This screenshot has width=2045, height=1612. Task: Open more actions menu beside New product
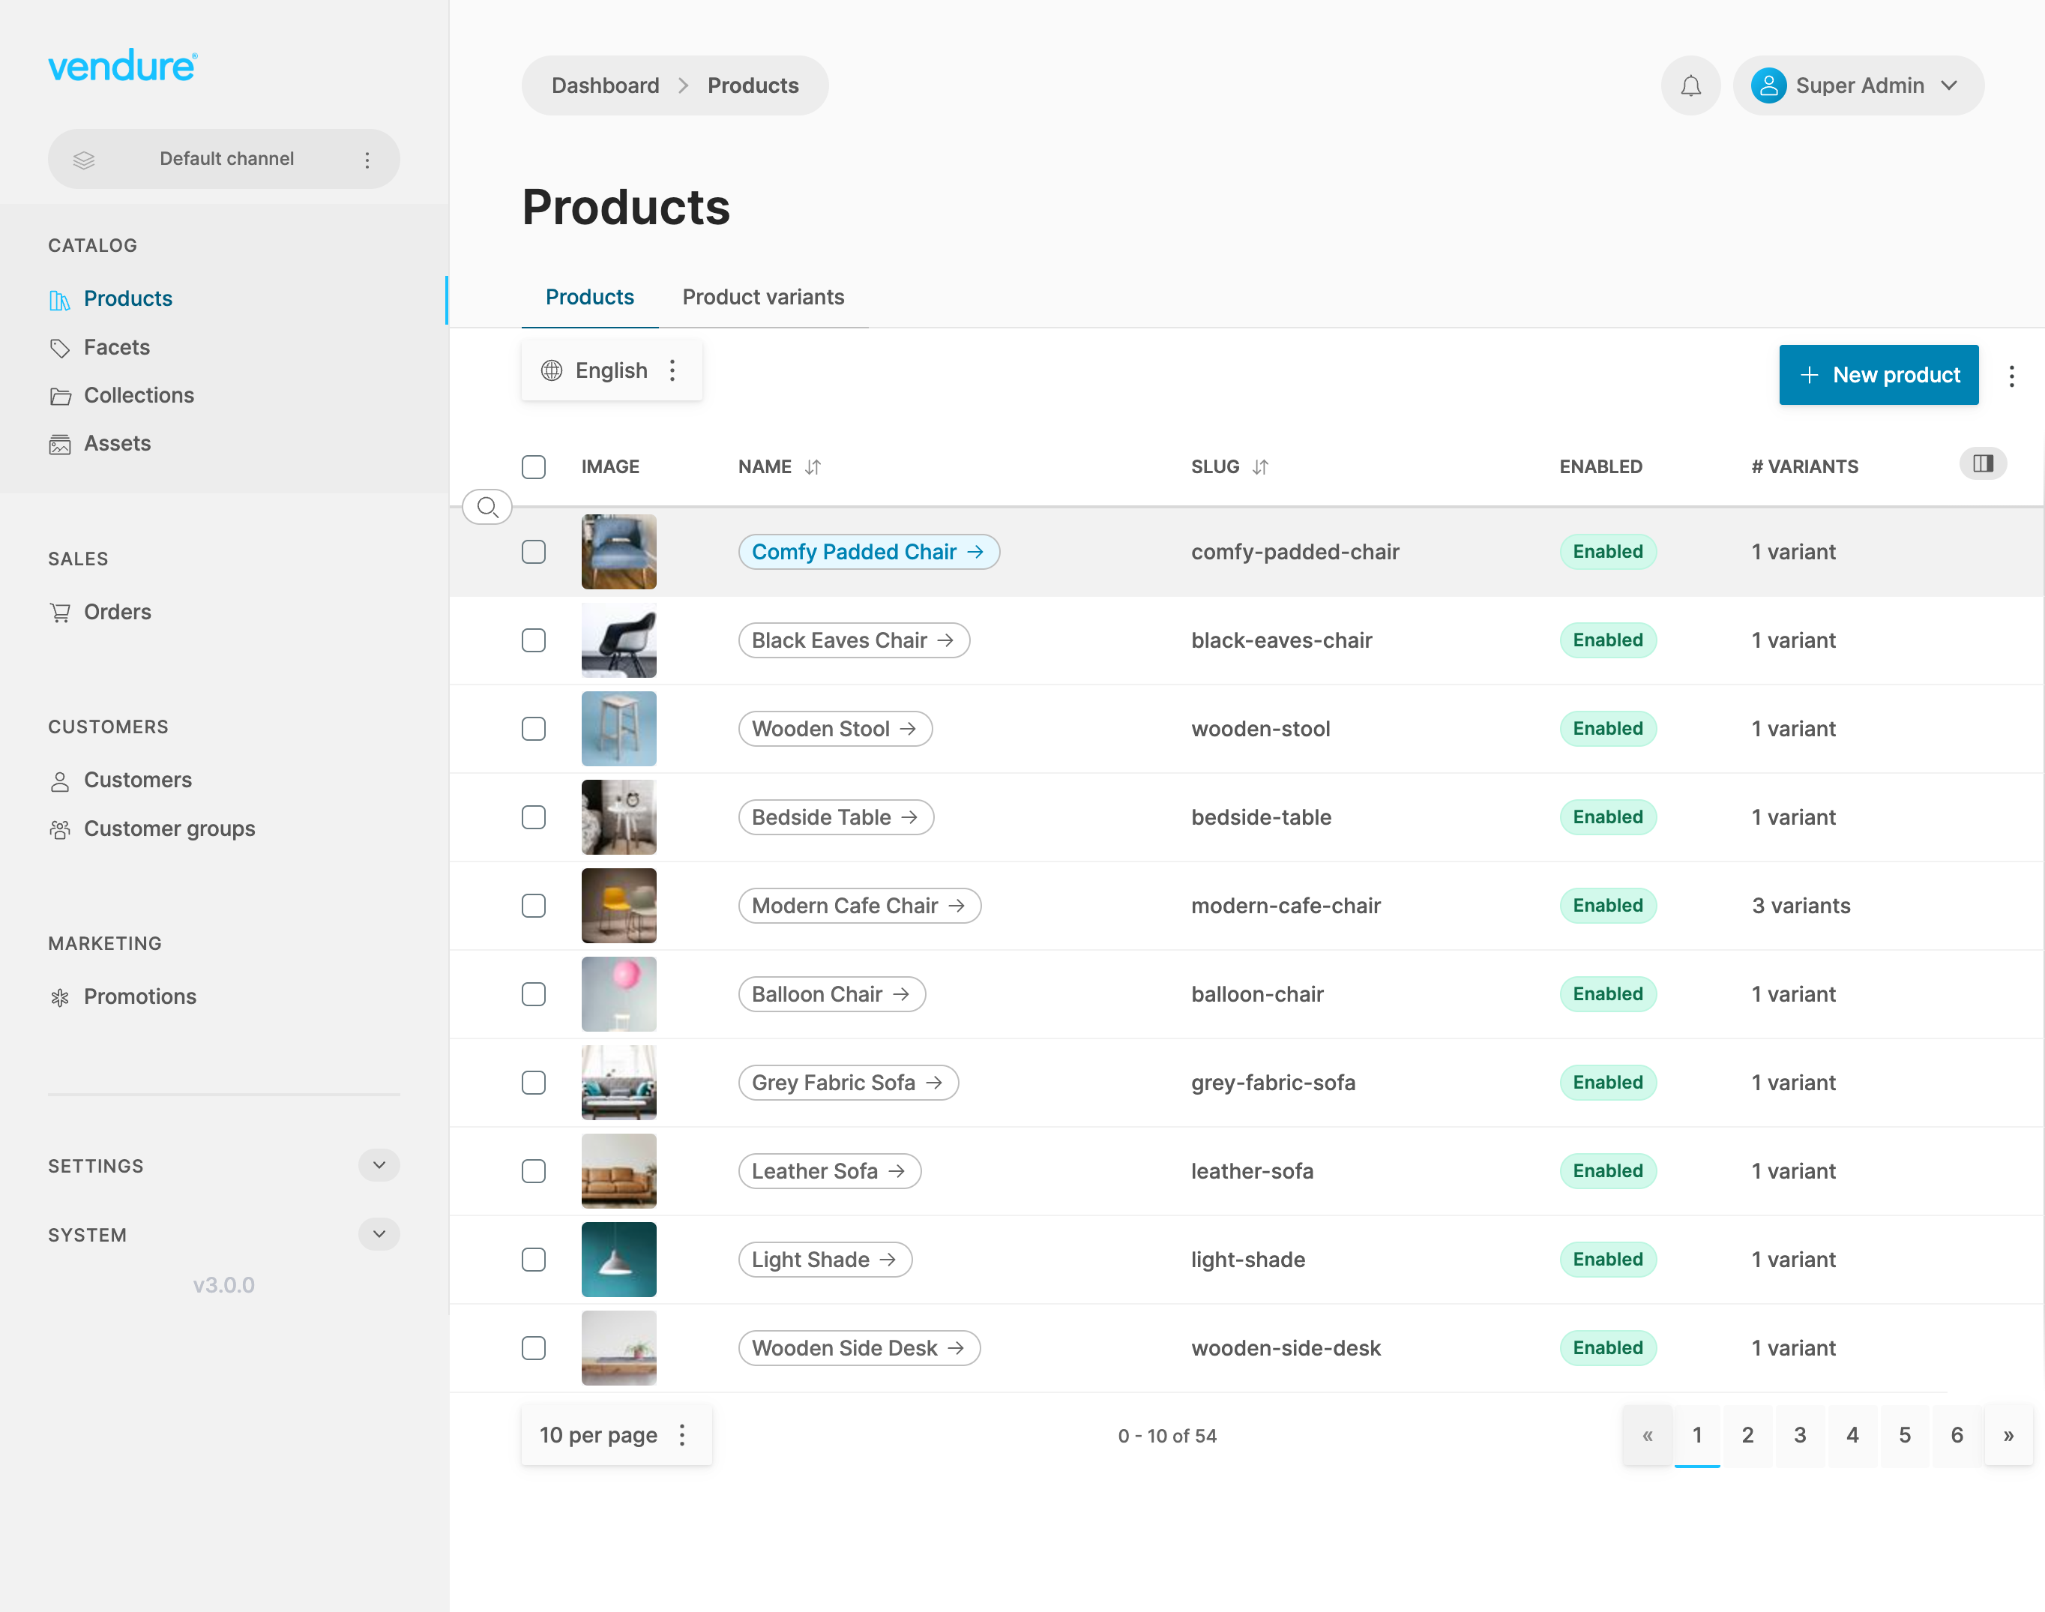[x=2011, y=376]
